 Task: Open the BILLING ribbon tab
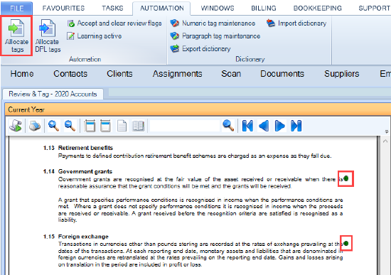pyautogui.click(x=264, y=9)
